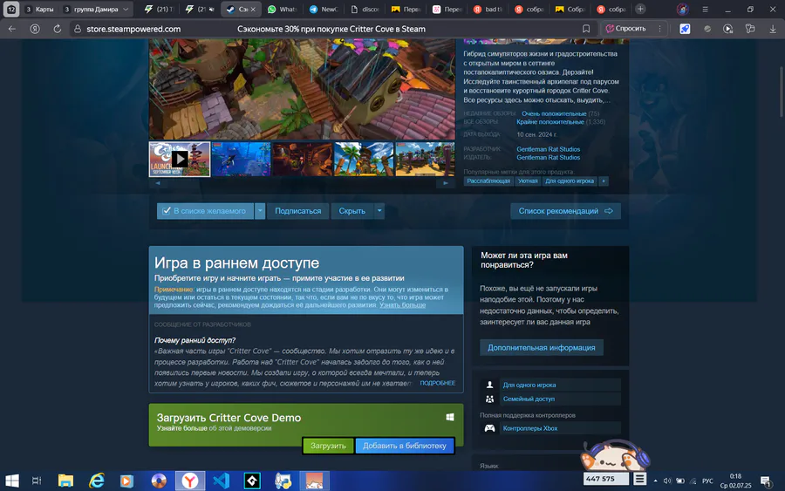Open Очень положительные recent reviews link
Screen dimensions: 785x491
pyautogui.click(x=554, y=113)
